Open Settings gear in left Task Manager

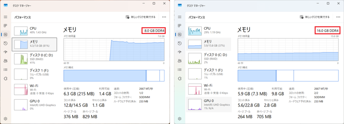point(5,119)
